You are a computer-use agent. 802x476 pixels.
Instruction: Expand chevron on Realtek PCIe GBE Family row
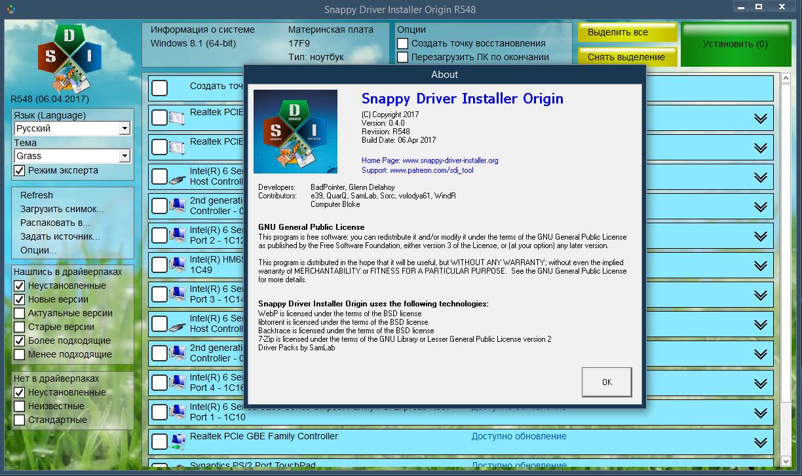tap(760, 443)
